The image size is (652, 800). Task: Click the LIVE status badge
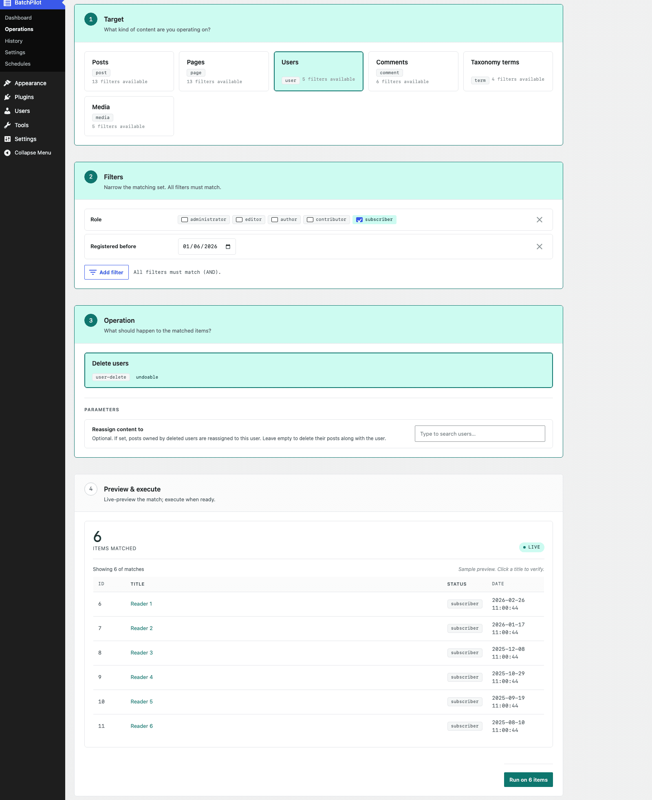532,547
